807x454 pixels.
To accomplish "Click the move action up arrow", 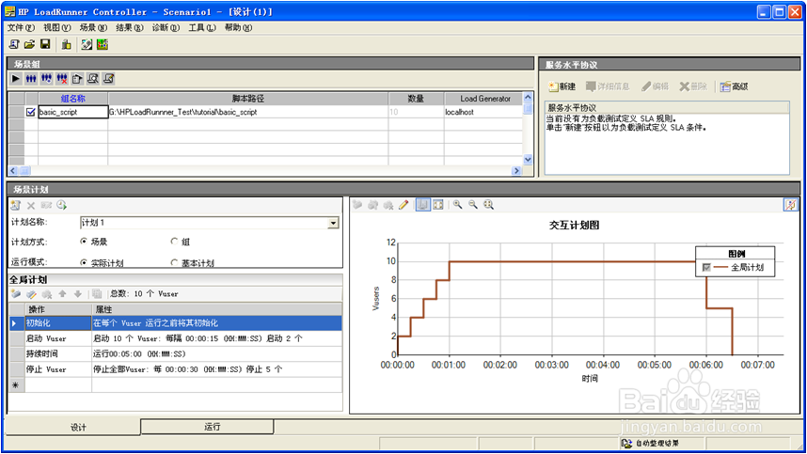I will point(62,294).
